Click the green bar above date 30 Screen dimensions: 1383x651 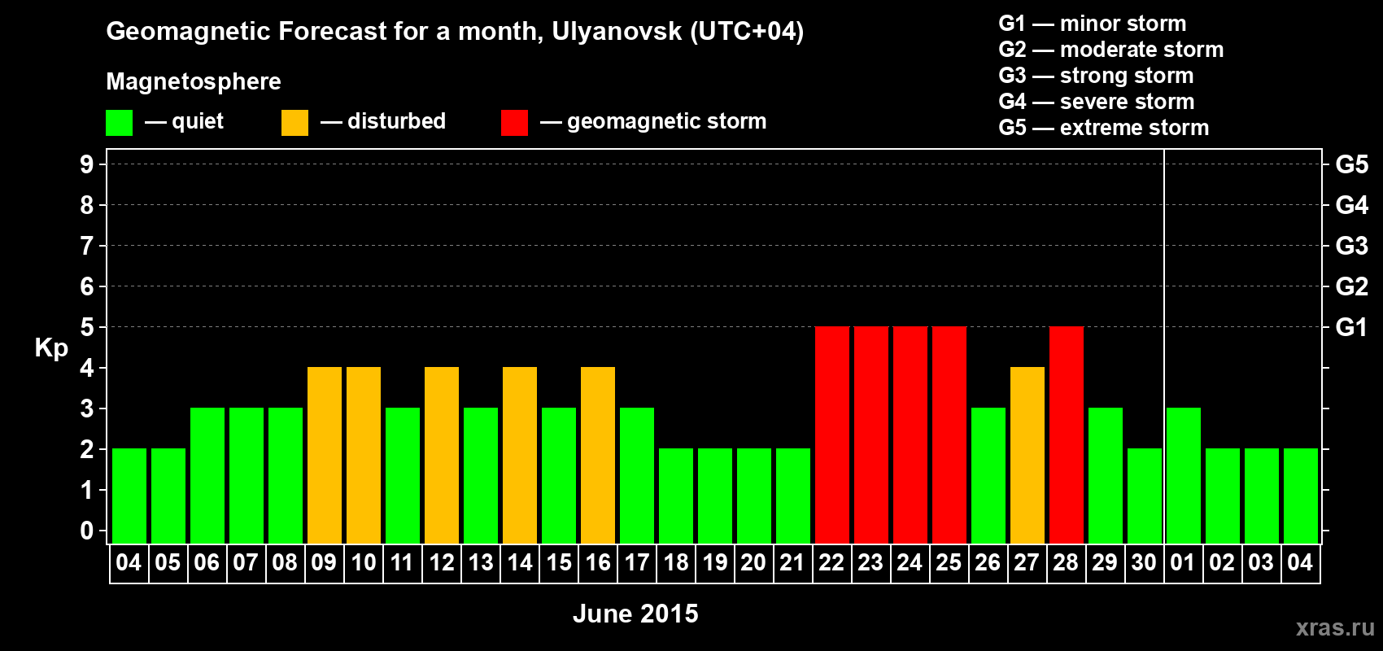click(x=1145, y=496)
